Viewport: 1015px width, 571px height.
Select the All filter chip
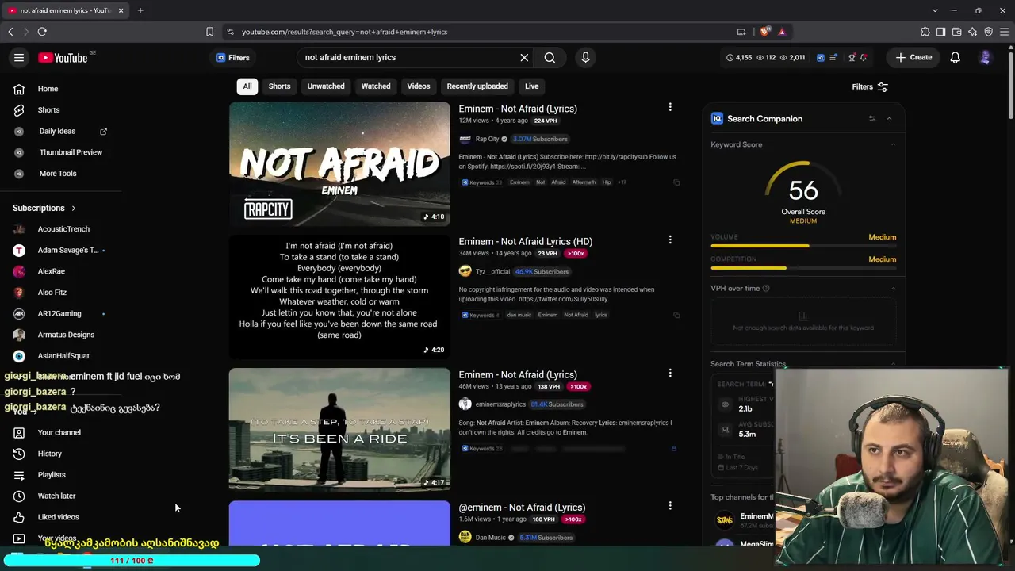point(247,86)
